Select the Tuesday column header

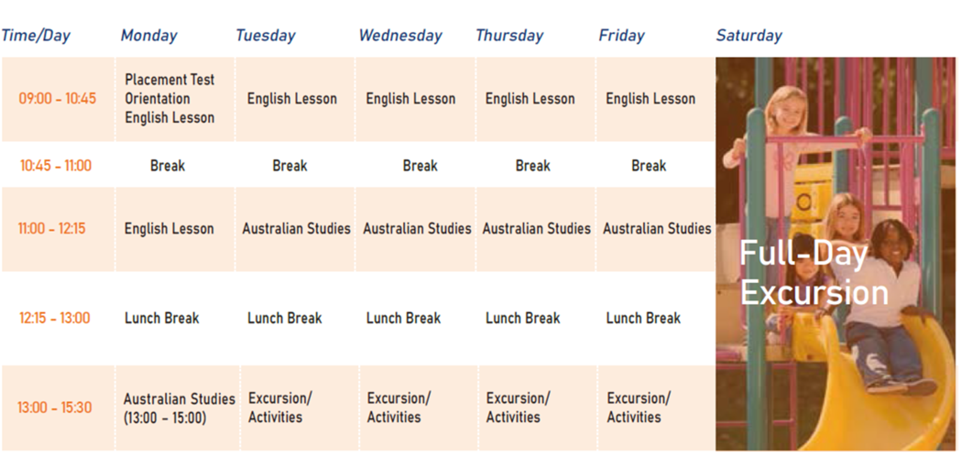[266, 35]
